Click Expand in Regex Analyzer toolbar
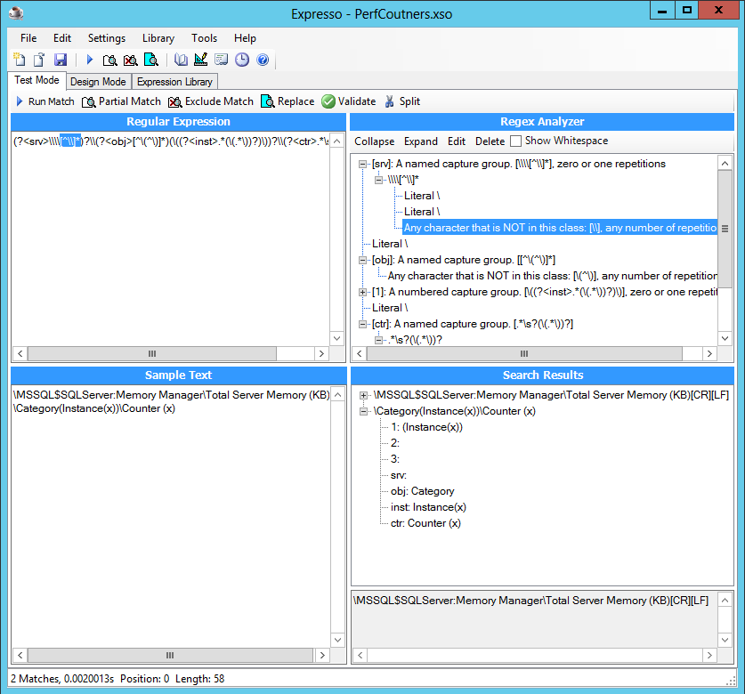The image size is (745, 694). 420,141
